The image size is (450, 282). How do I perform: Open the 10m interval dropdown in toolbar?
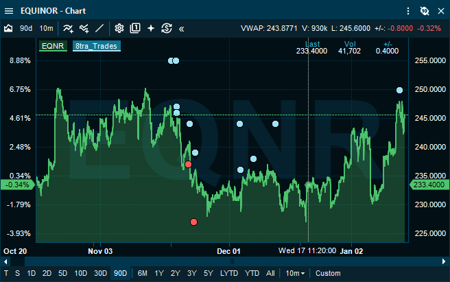tap(46, 28)
